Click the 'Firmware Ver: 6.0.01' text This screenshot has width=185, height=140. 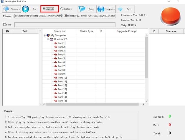[x=134, y=15]
